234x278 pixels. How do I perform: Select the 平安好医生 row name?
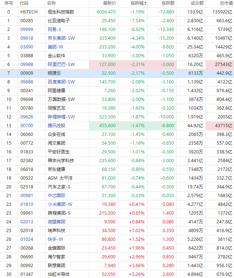[59, 152]
